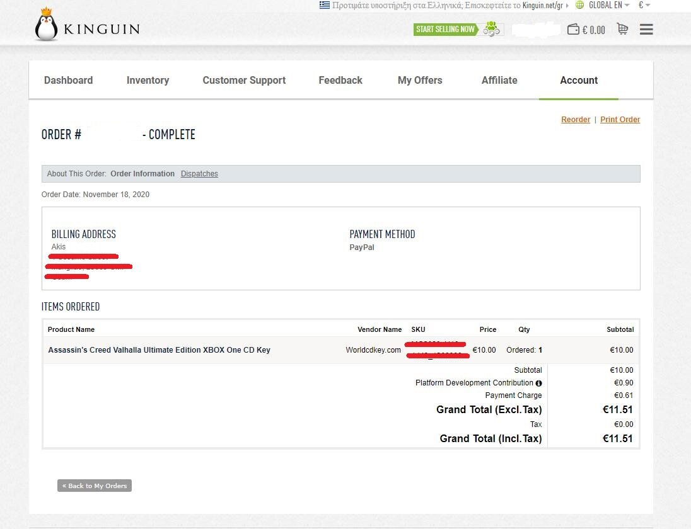Screen dimensions: 691x529
Task: Click the Vendor Name column header
Action: coord(380,329)
